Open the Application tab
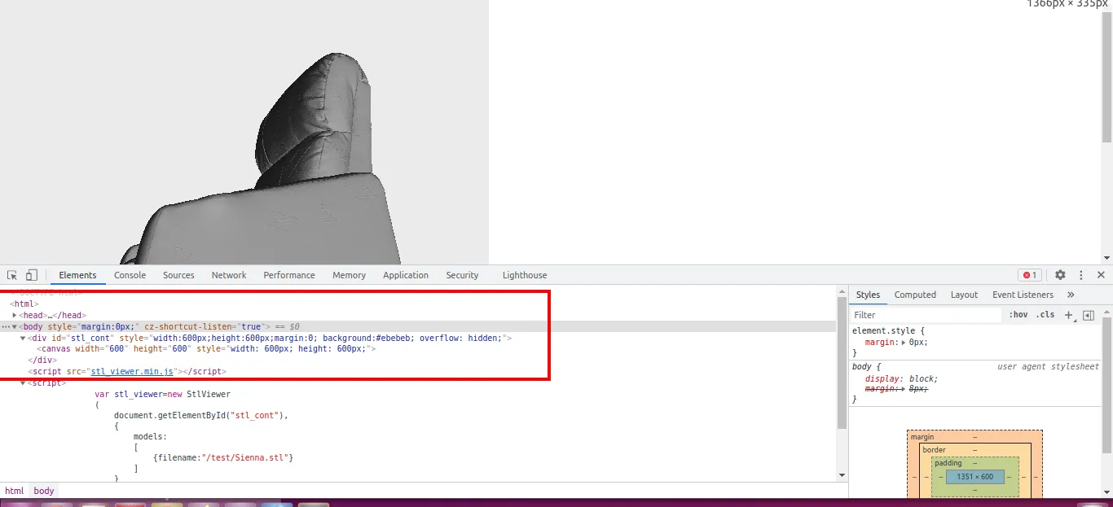Image resolution: width=1113 pixels, height=507 pixels. (x=406, y=275)
